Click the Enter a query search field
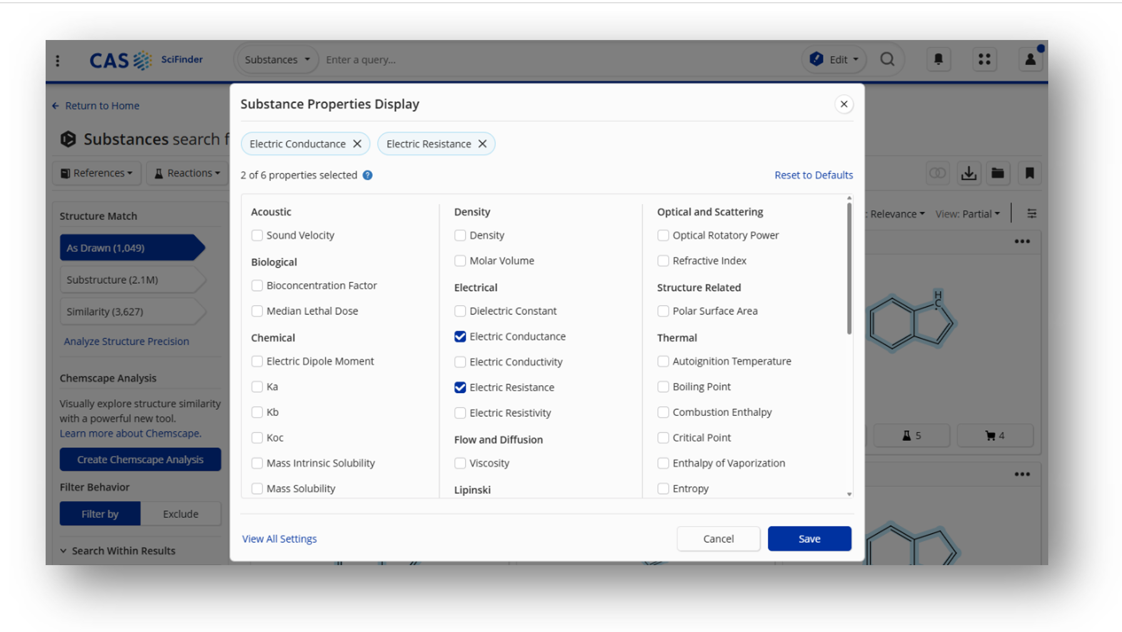The height and width of the screenshot is (632, 1122). coord(559,60)
